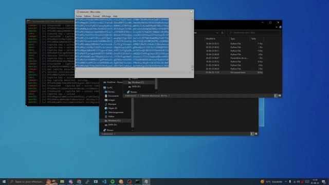Open Visual Studio Code from the taskbar

pos(104,181)
